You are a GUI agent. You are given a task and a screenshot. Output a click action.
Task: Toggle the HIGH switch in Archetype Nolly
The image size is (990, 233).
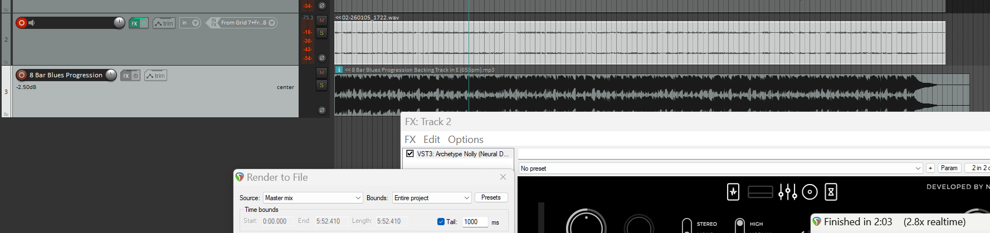[740, 225]
